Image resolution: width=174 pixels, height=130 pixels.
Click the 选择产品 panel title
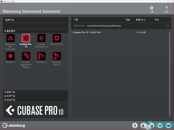[10, 20]
